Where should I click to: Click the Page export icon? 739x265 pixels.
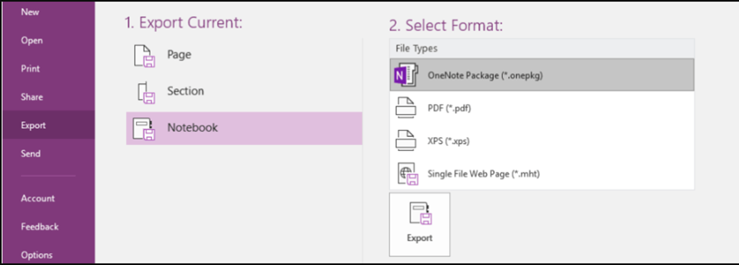click(144, 55)
